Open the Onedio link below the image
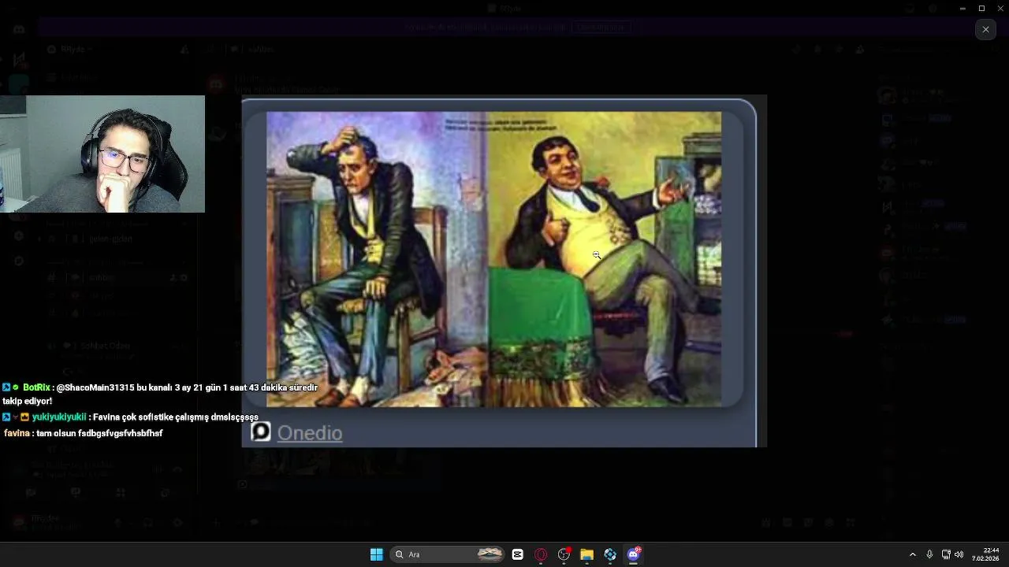 pyautogui.click(x=310, y=433)
